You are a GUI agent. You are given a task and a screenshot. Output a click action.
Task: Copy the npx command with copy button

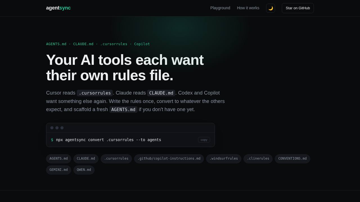tap(204, 140)
